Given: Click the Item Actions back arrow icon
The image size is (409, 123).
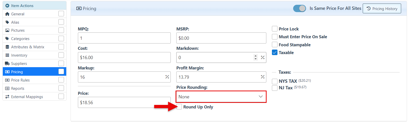Looking at the screenshot, I should point(7,6).
